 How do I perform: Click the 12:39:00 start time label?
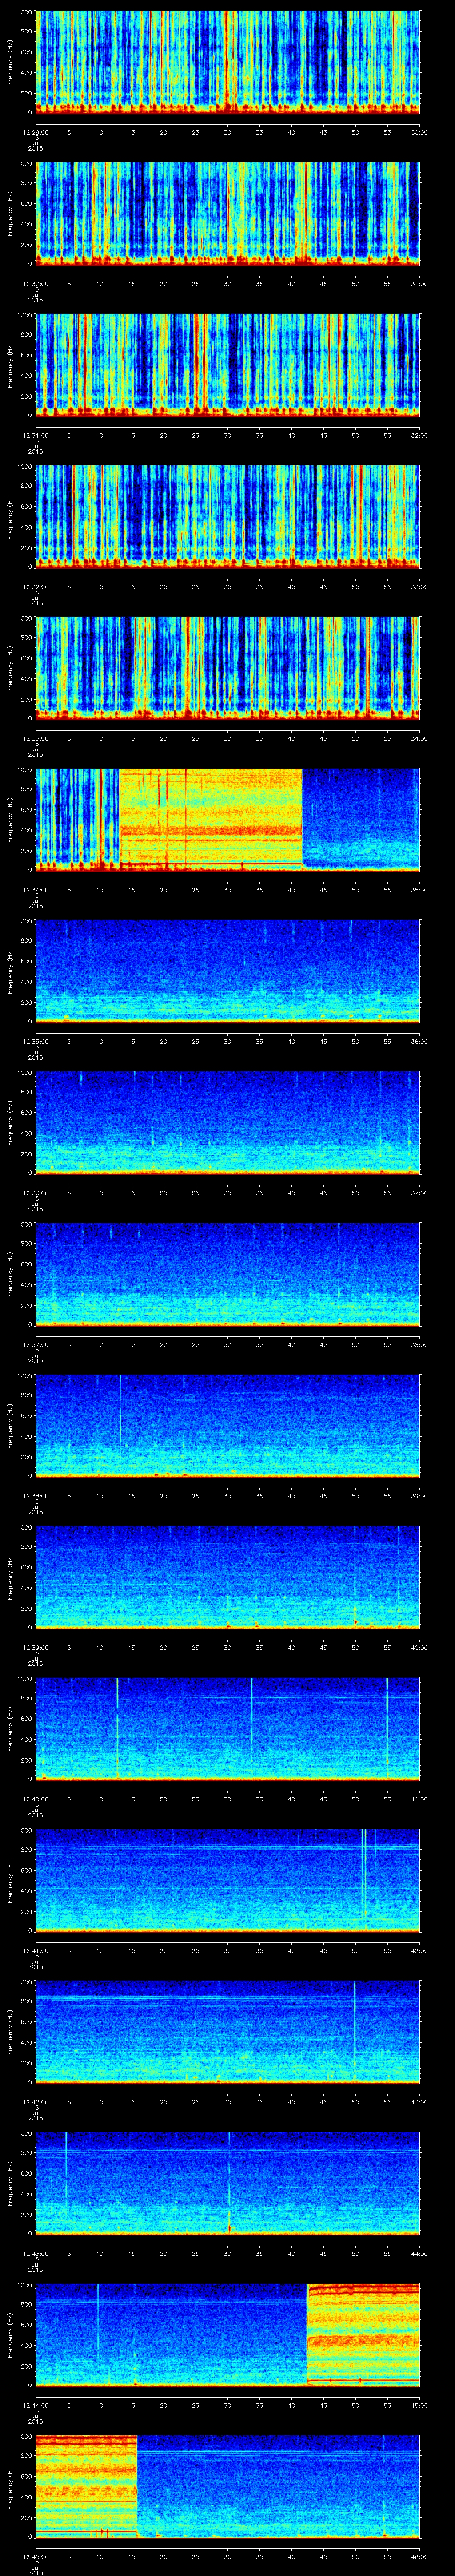[x=36, y=1647]
